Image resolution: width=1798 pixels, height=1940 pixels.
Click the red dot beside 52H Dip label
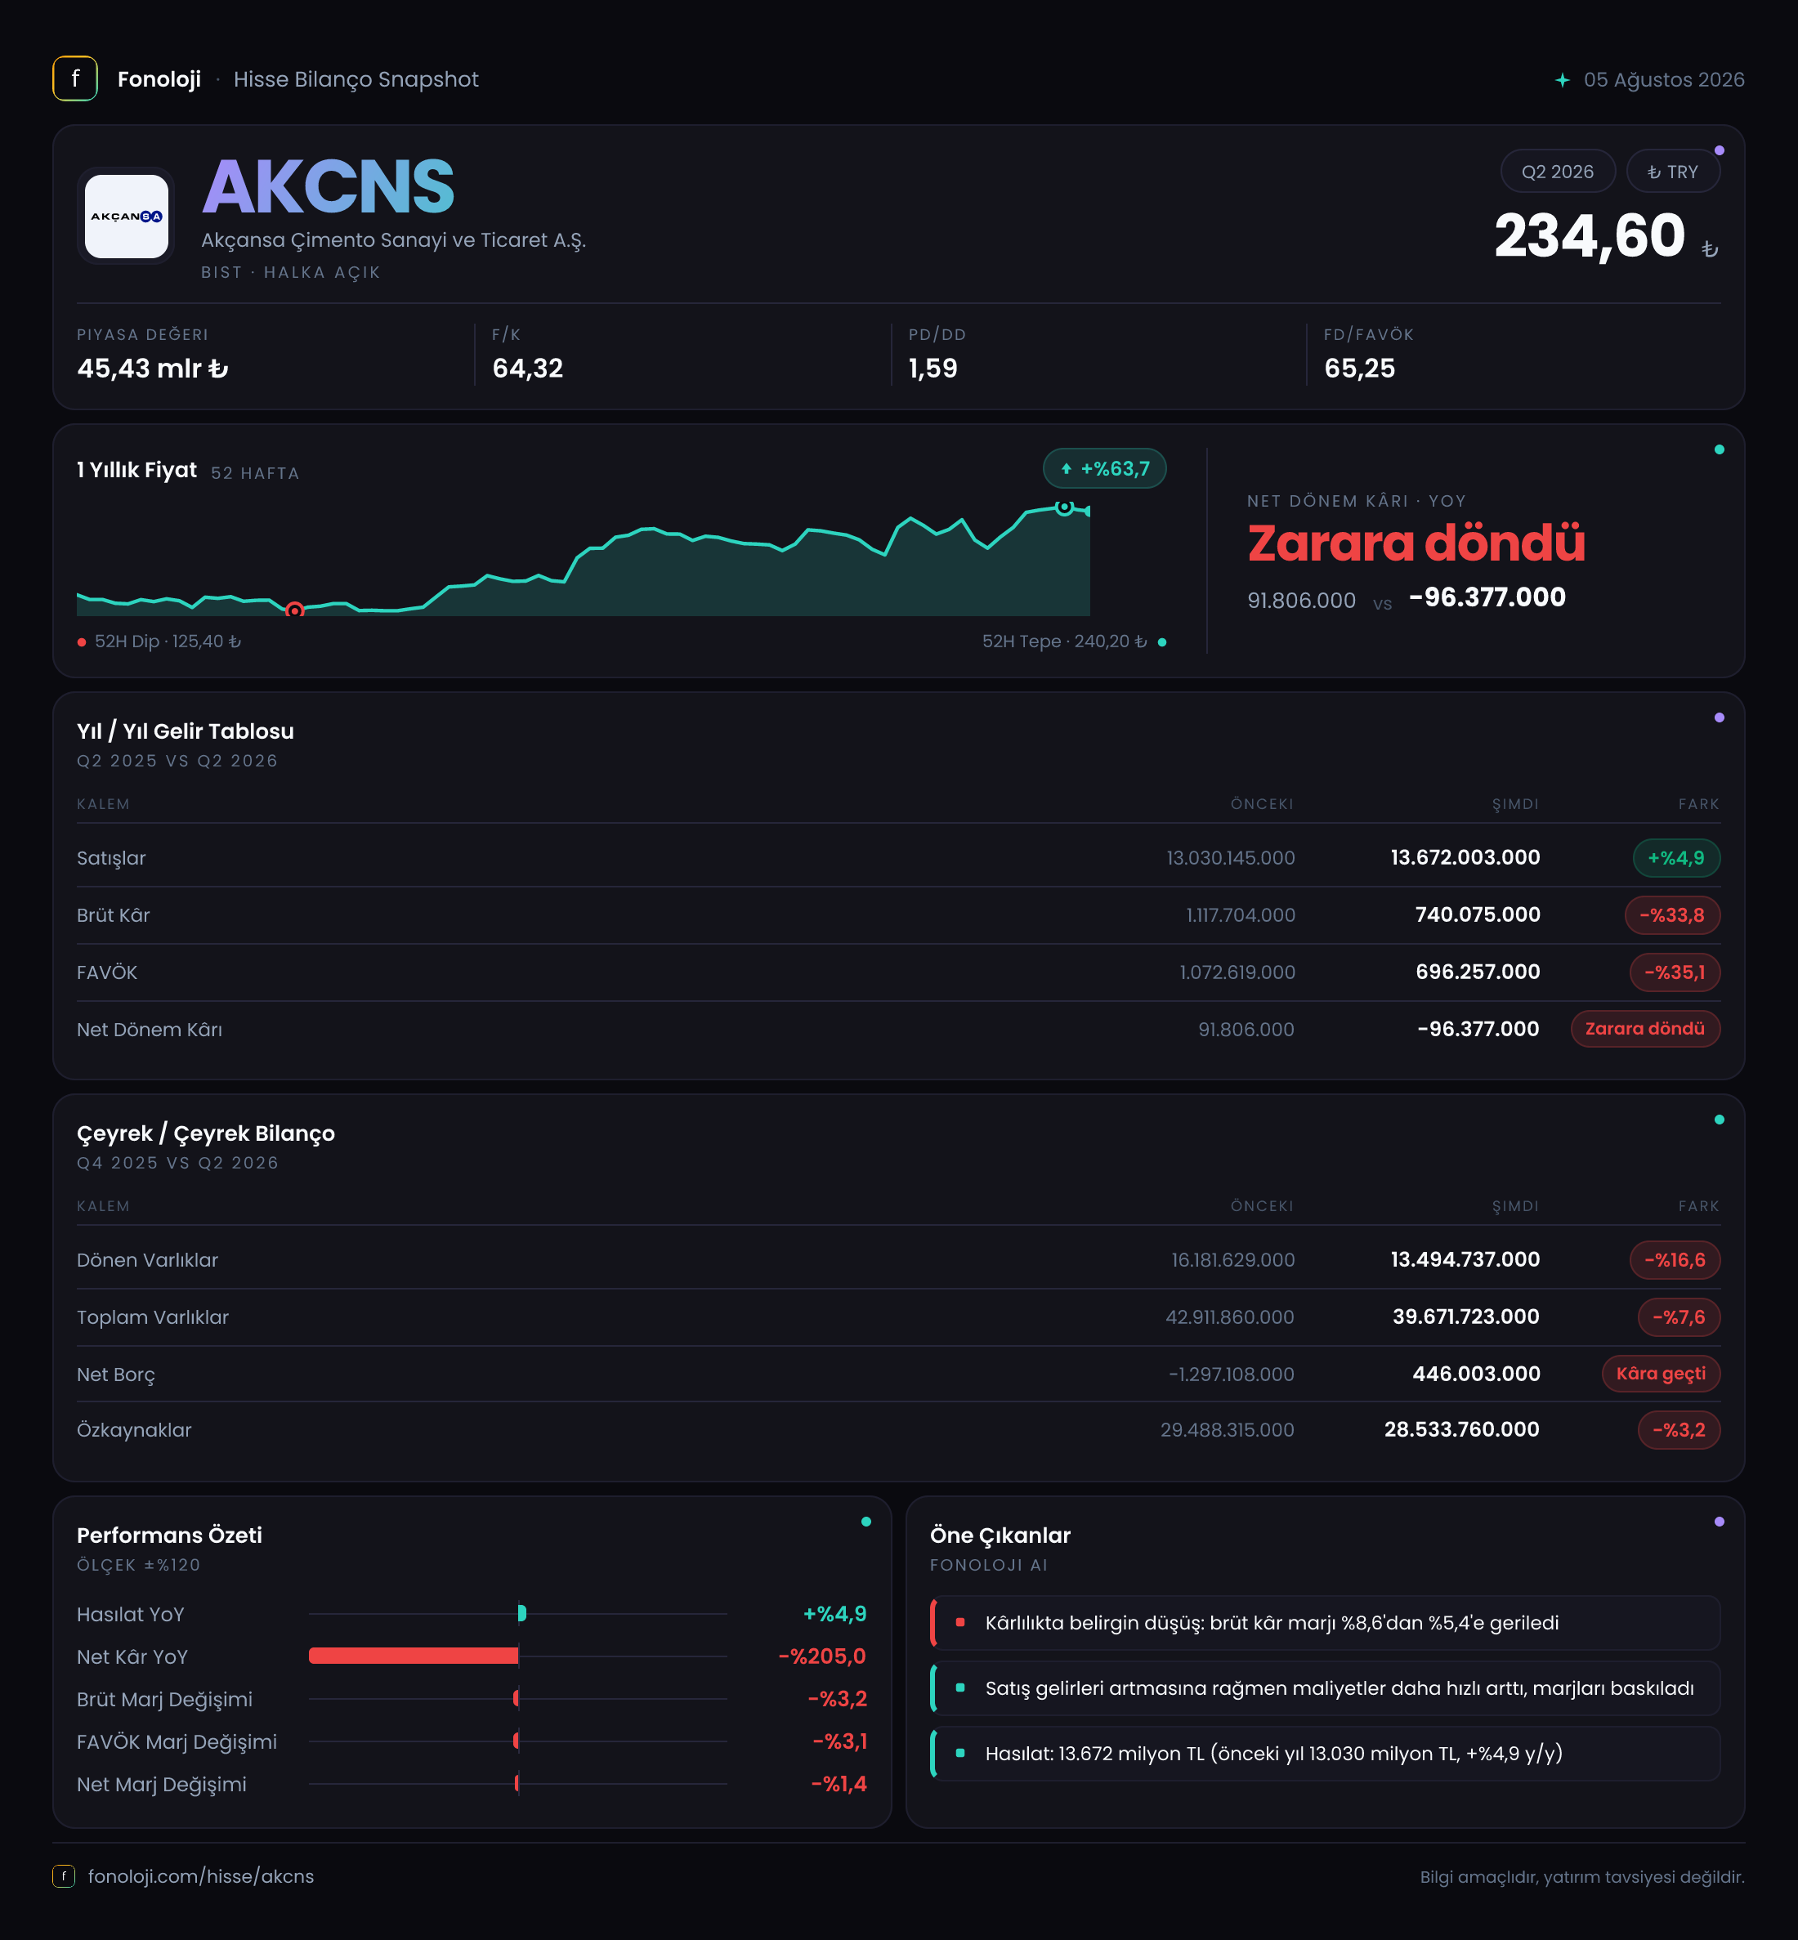click(x=82, y=642)
